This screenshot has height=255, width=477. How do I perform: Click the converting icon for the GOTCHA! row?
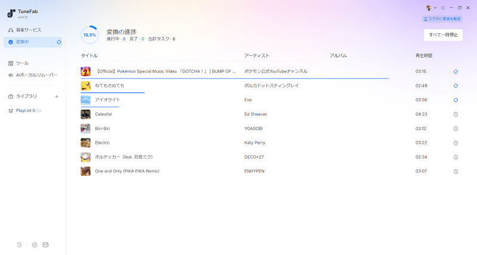tap(456, 71)
